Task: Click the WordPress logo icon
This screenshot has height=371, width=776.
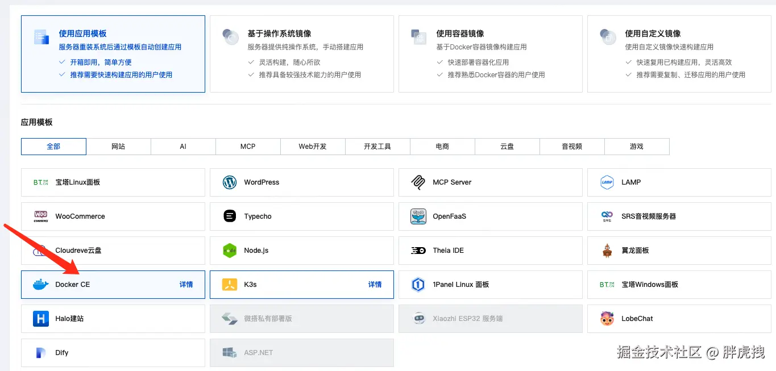Action: pos(230,182)
